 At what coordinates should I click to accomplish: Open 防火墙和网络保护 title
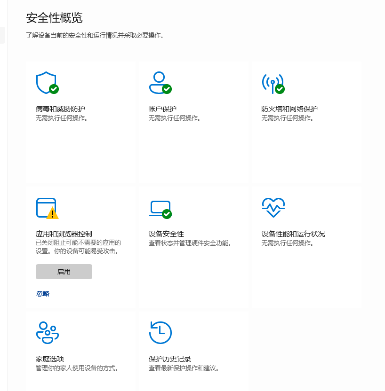click(289, 109)
